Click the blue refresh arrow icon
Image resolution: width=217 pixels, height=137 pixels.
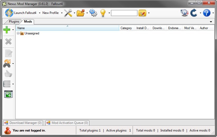coord(194,13)
